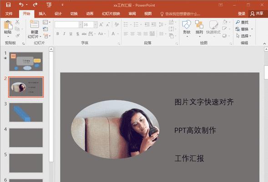The image size is (268, 182).
Task: Start slideshow from beginning icon
Action: pyautogui.click(x=49, y=5)
